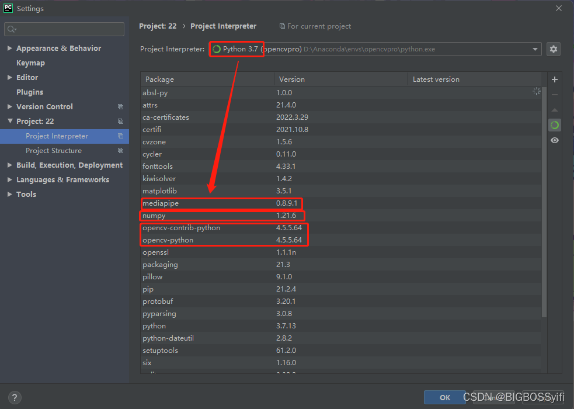Expand Build, Execution, Deployment section

point(10,165)
